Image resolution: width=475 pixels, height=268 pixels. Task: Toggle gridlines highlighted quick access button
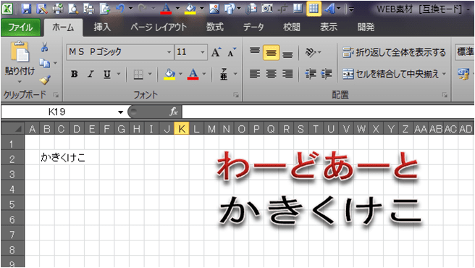314,9
